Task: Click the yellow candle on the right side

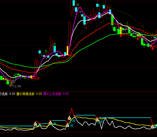Action: [x=120, y=30]
